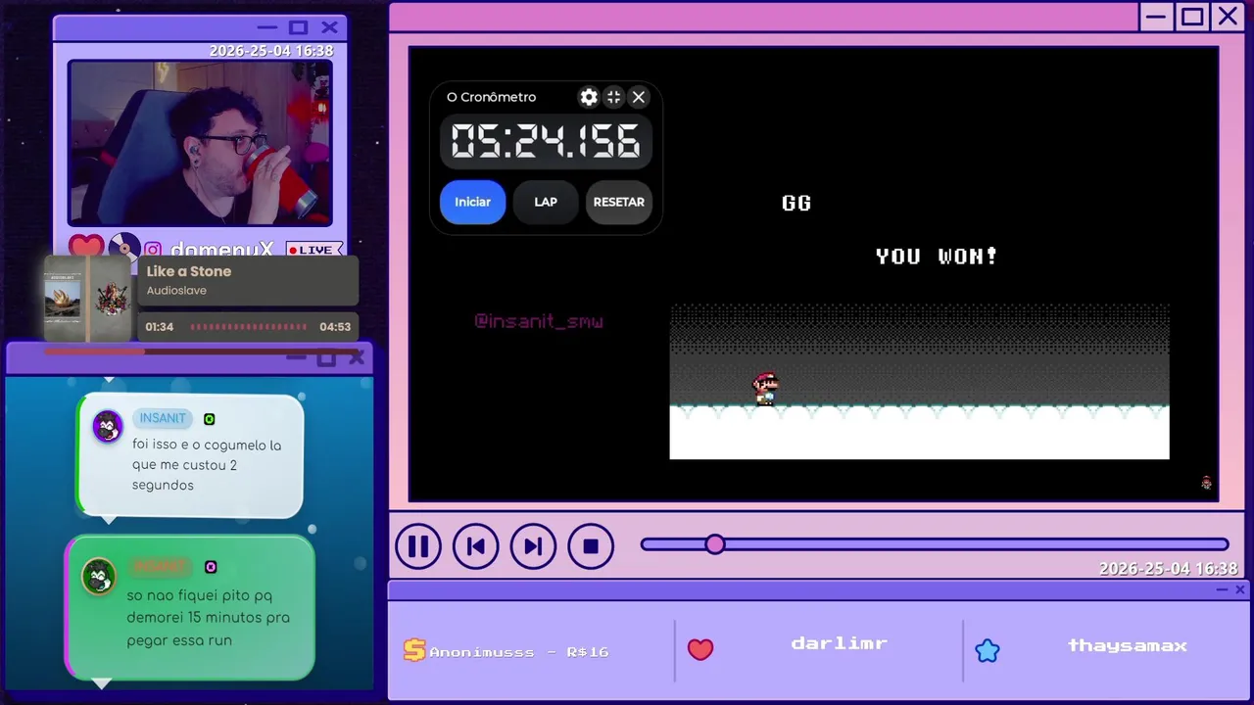
Task: Click the dollar donation icon
Action: (414, 650)
